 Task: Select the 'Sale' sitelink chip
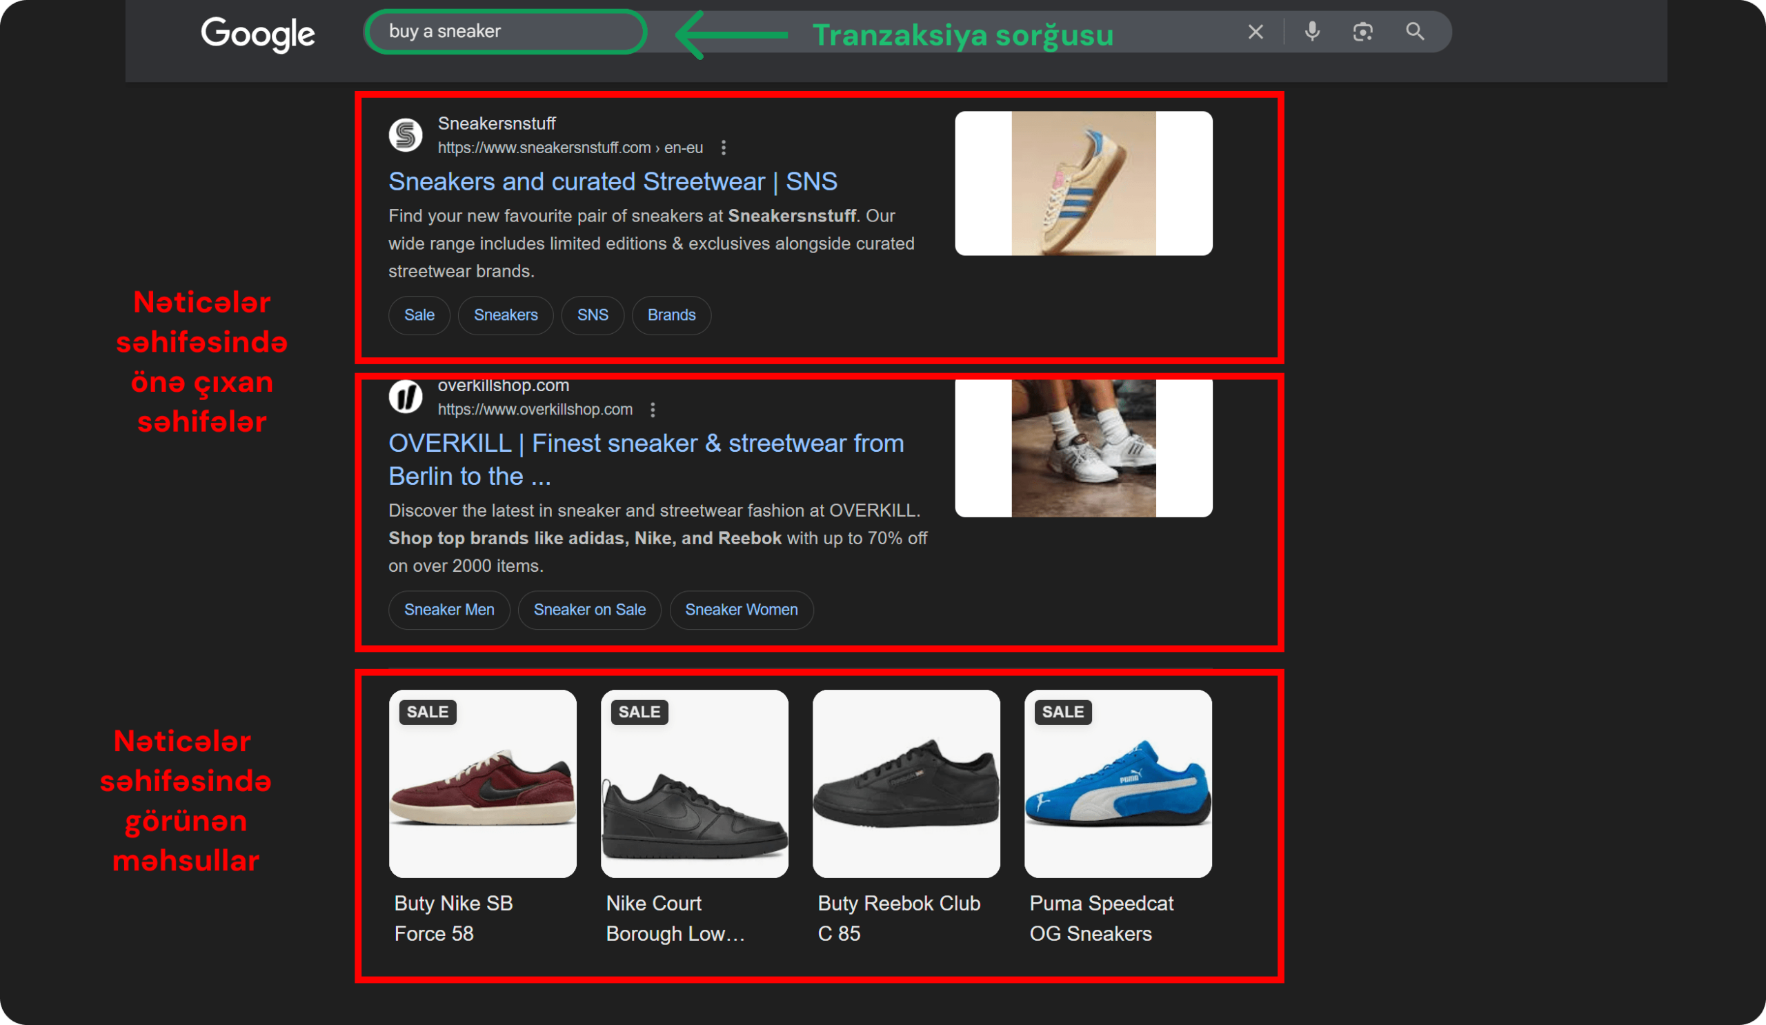tap(419, 315)
